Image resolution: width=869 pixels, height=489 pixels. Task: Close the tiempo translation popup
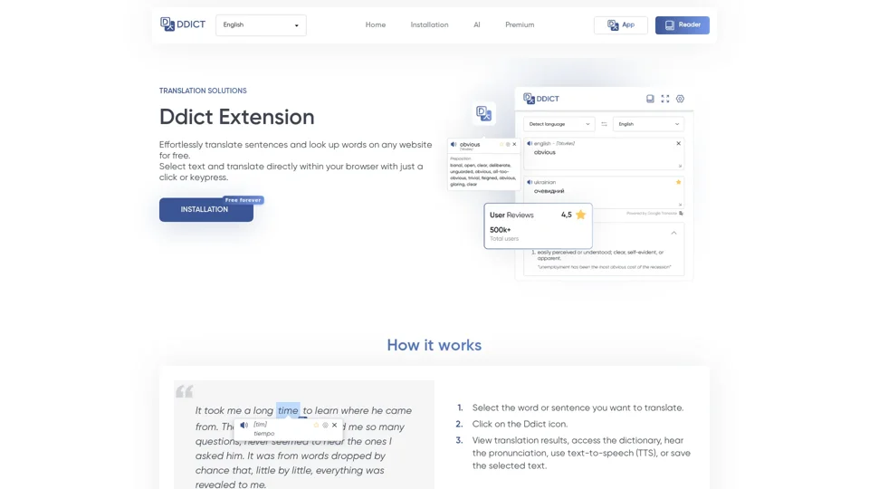pos(334,426)
